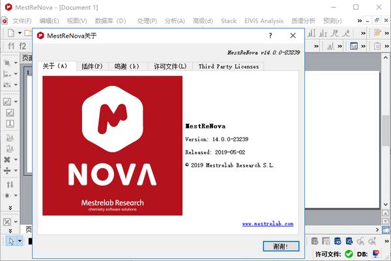Click the distribute objects icon
Screen dimensions: 391x261
pyautogui.click(x=7, y=85)
